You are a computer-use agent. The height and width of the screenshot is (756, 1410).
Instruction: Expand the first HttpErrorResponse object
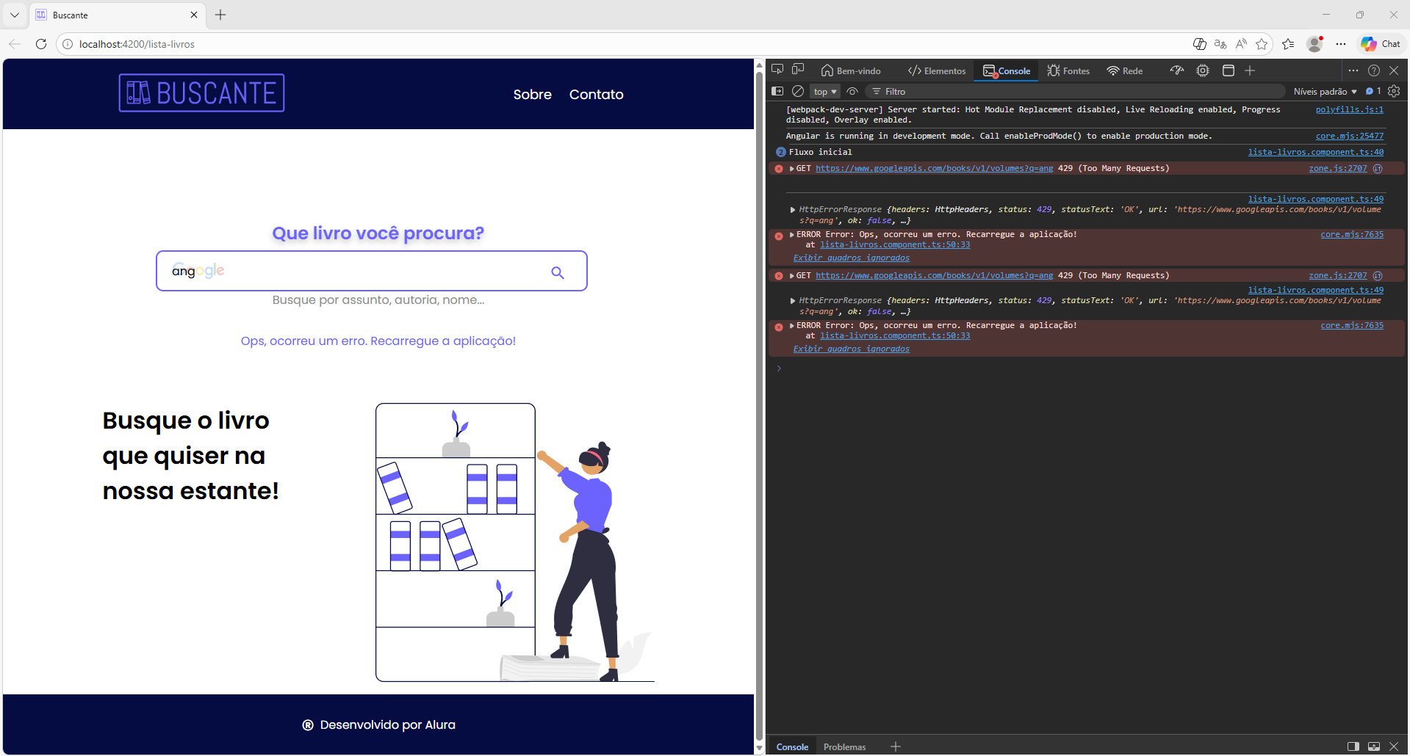tap(793, 210)
